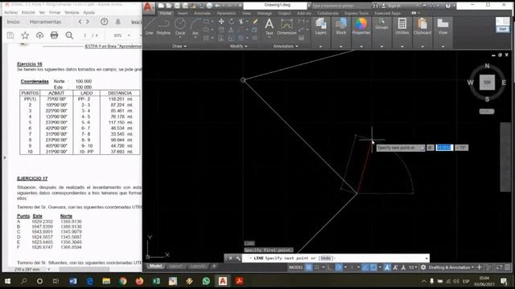Open Herramientas tab in Adobe Reader
Image resolution: width=515 pixels, height=289 pixels.
click(x=45, y=22)
